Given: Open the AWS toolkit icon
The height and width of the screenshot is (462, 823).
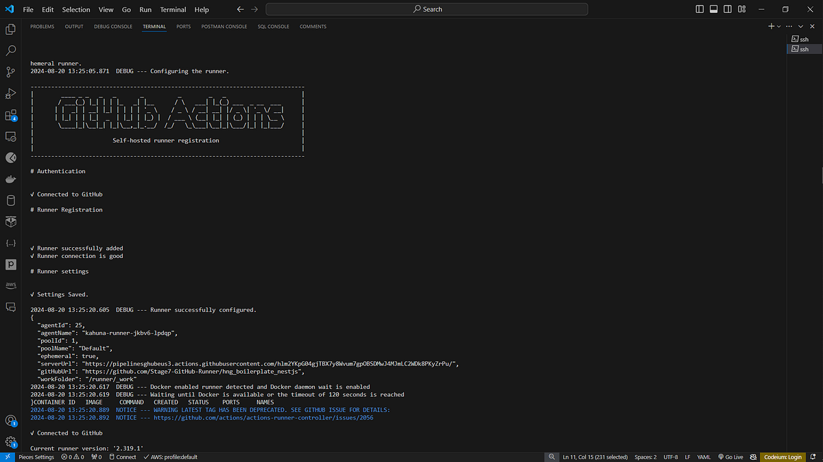Looking at the screenshot, I should (x=10, y=285).
